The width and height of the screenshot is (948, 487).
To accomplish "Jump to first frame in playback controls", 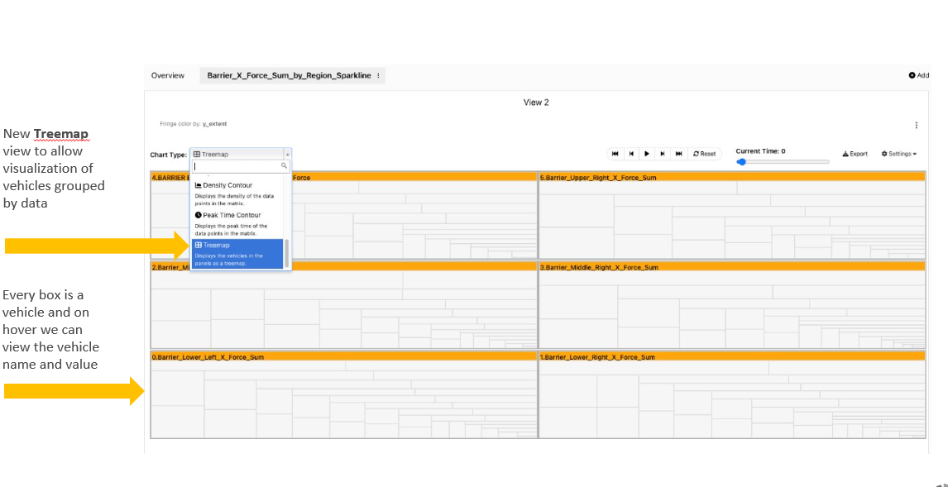I will 615,154.
